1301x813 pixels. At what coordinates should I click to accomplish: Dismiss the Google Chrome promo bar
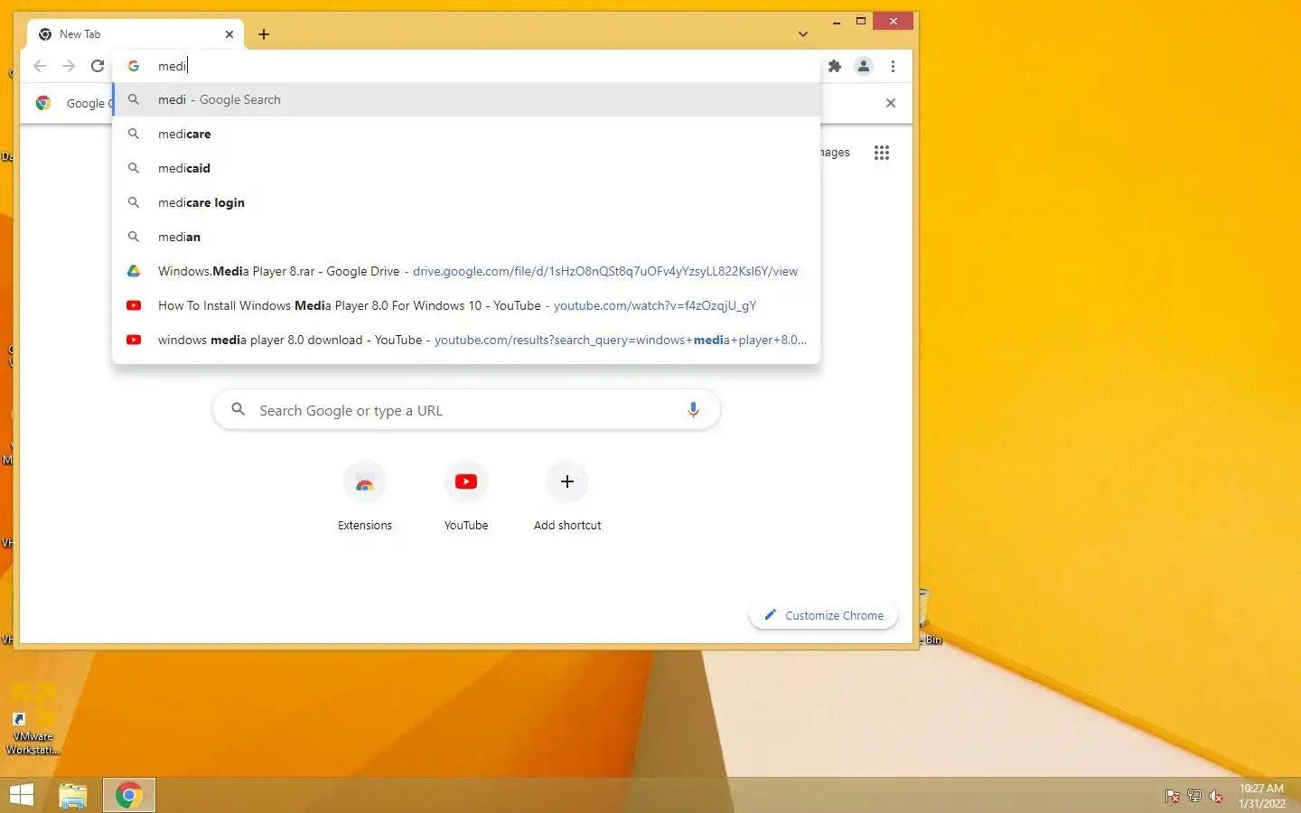(891, 103)
